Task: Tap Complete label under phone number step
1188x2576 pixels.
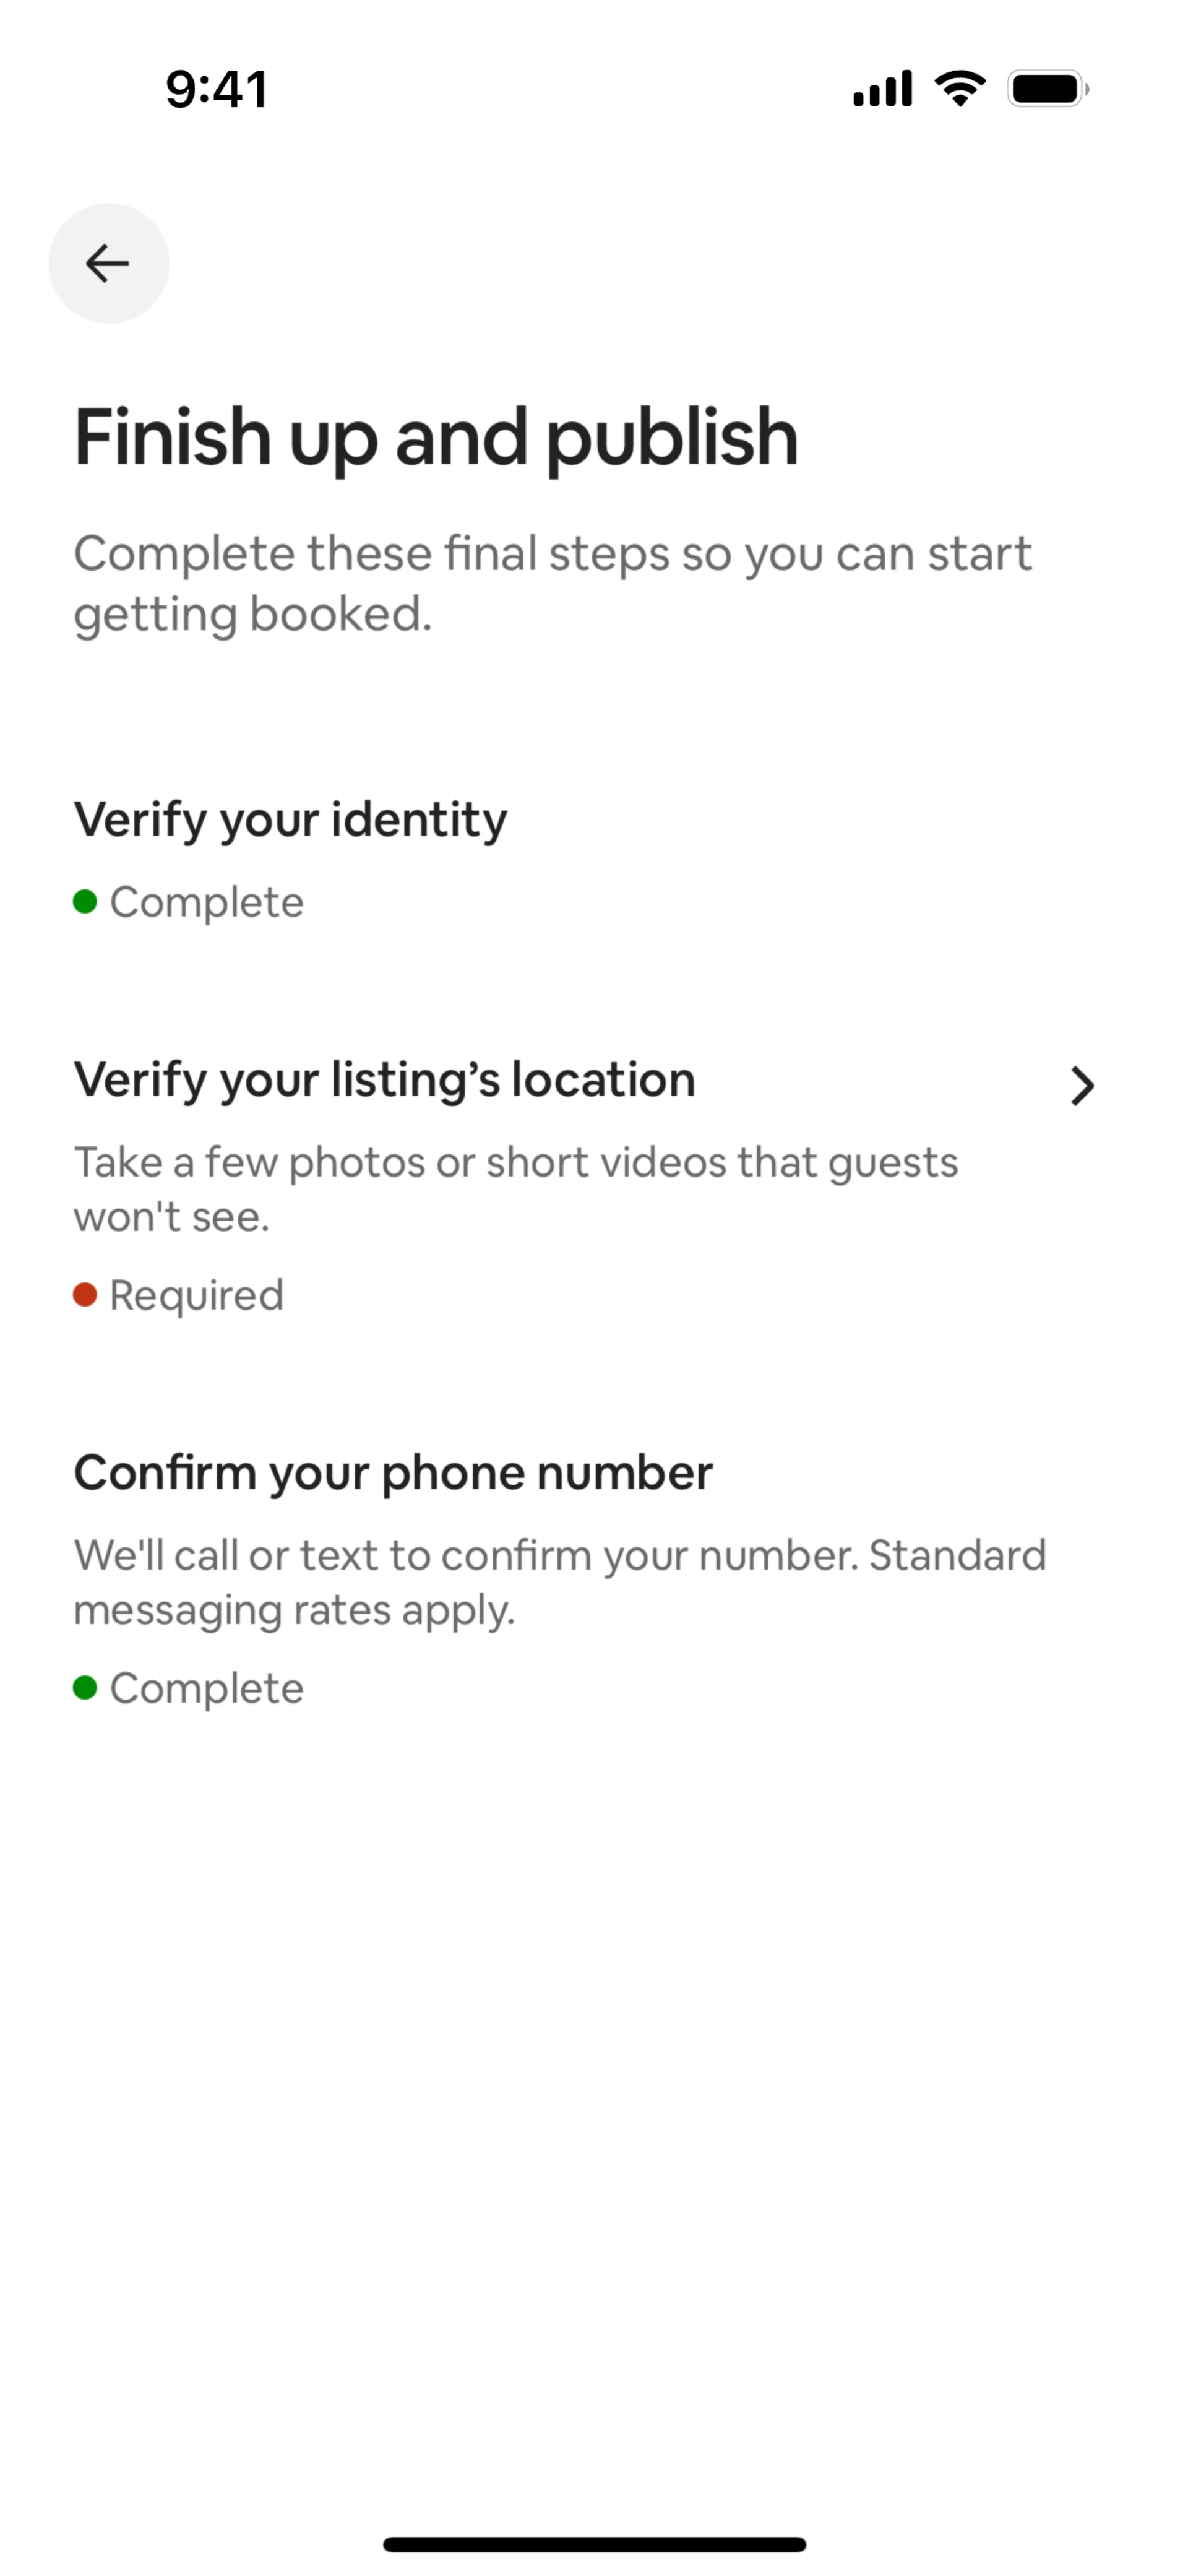Action: 207,1688
